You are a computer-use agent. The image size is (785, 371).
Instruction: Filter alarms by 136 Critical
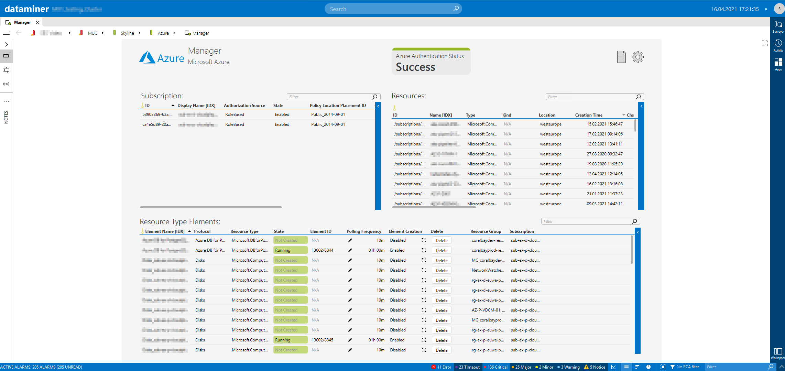pos(495,367)
